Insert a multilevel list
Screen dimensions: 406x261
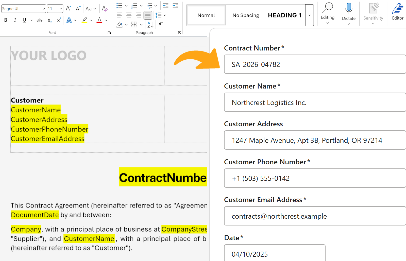(x=149, y=6)
